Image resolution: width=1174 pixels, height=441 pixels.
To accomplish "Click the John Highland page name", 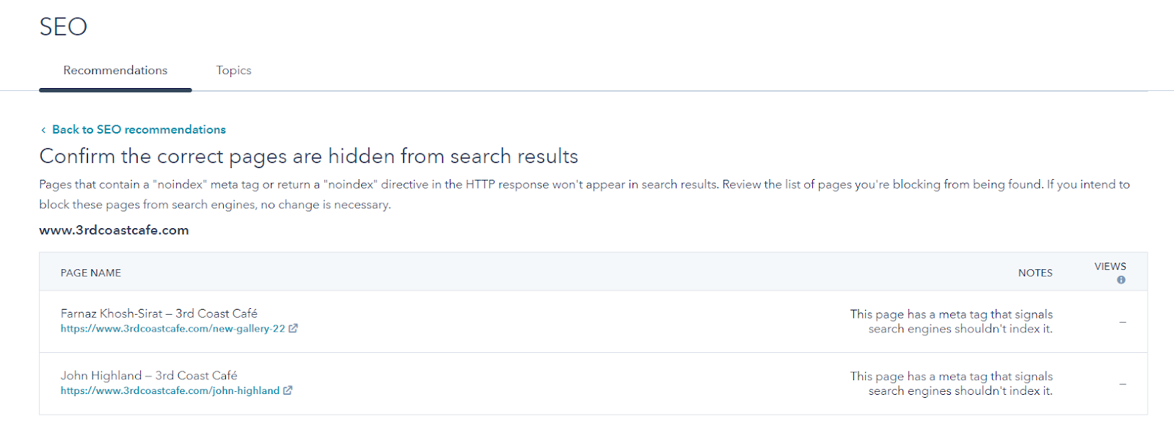I will tap(148, 375).
